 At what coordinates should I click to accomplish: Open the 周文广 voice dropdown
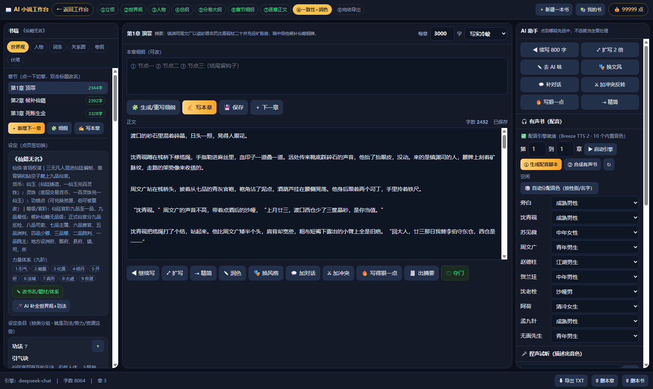(595, 247)
